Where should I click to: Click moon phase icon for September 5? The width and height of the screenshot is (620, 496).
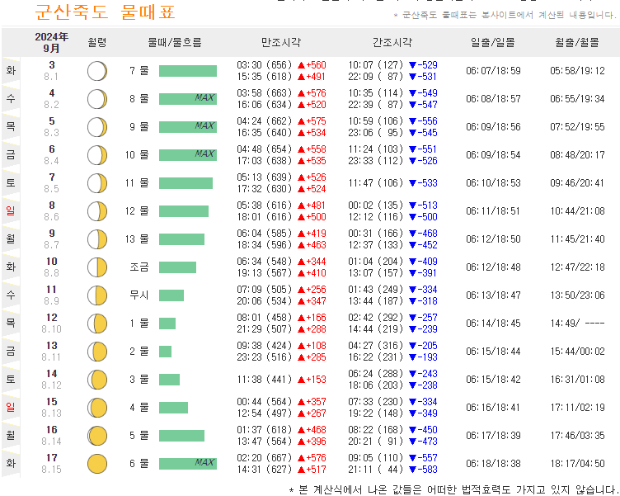(x=97, y=127)
